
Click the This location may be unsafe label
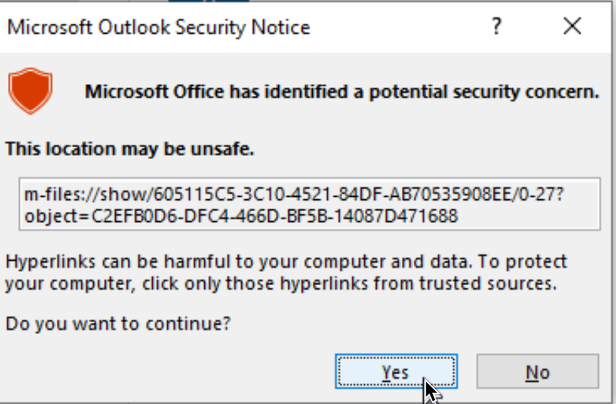130,149
